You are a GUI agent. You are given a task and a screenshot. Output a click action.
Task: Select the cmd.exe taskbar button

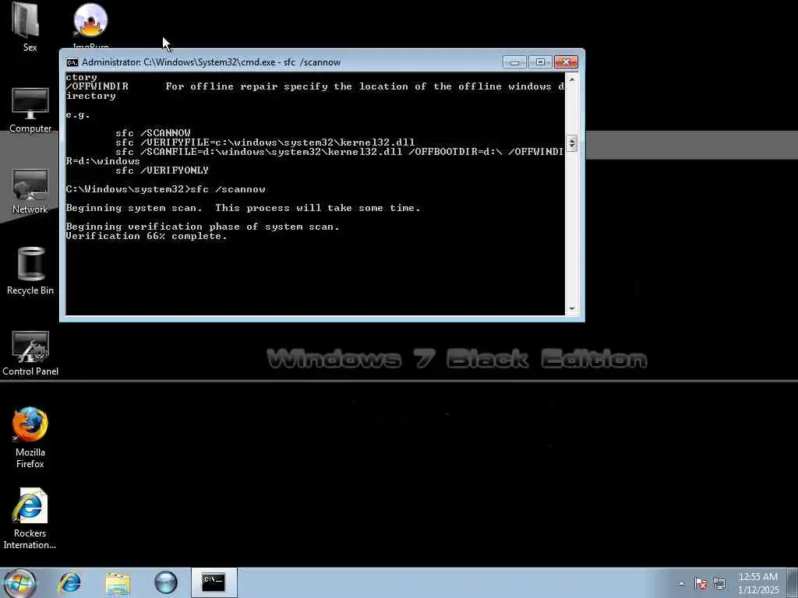[214, 582]
